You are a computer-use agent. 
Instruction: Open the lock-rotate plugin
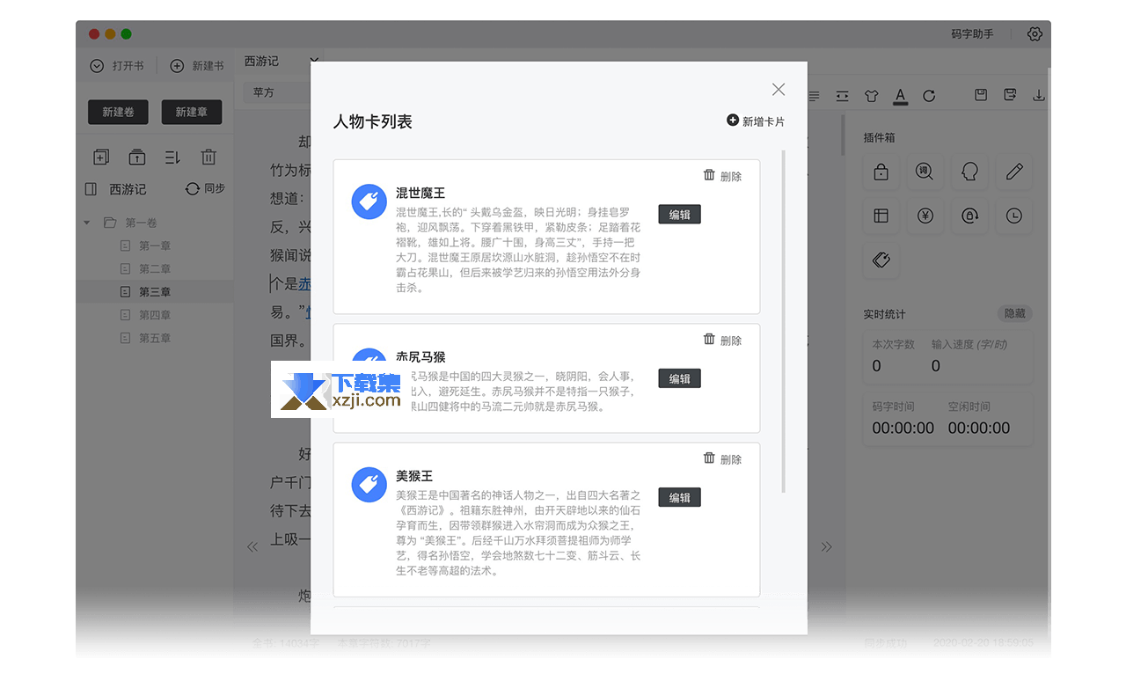[970, 216]
